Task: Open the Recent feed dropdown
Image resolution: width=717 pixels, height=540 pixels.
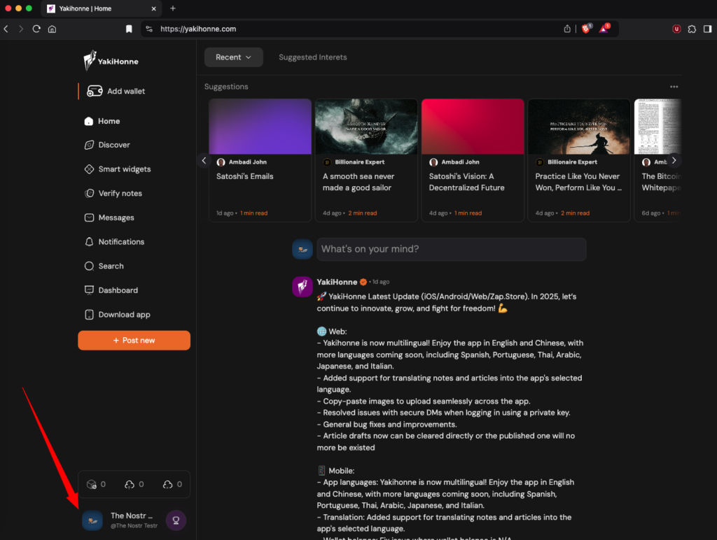Action: tap(233, 57)
